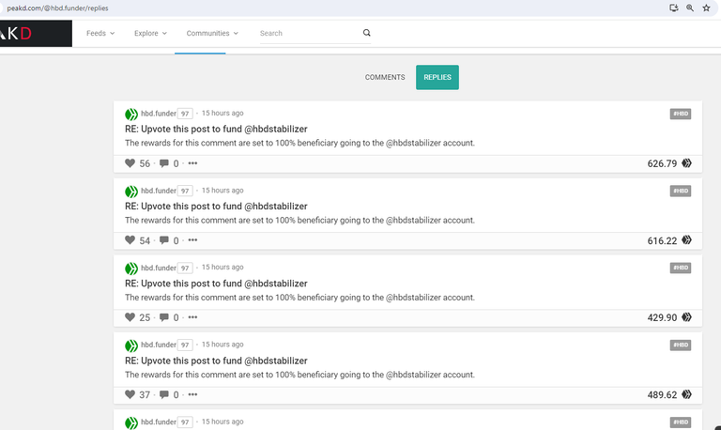Click the hbd.funder avatar on the fourth reply
The image size is (721, 430).
coord(131,346)
